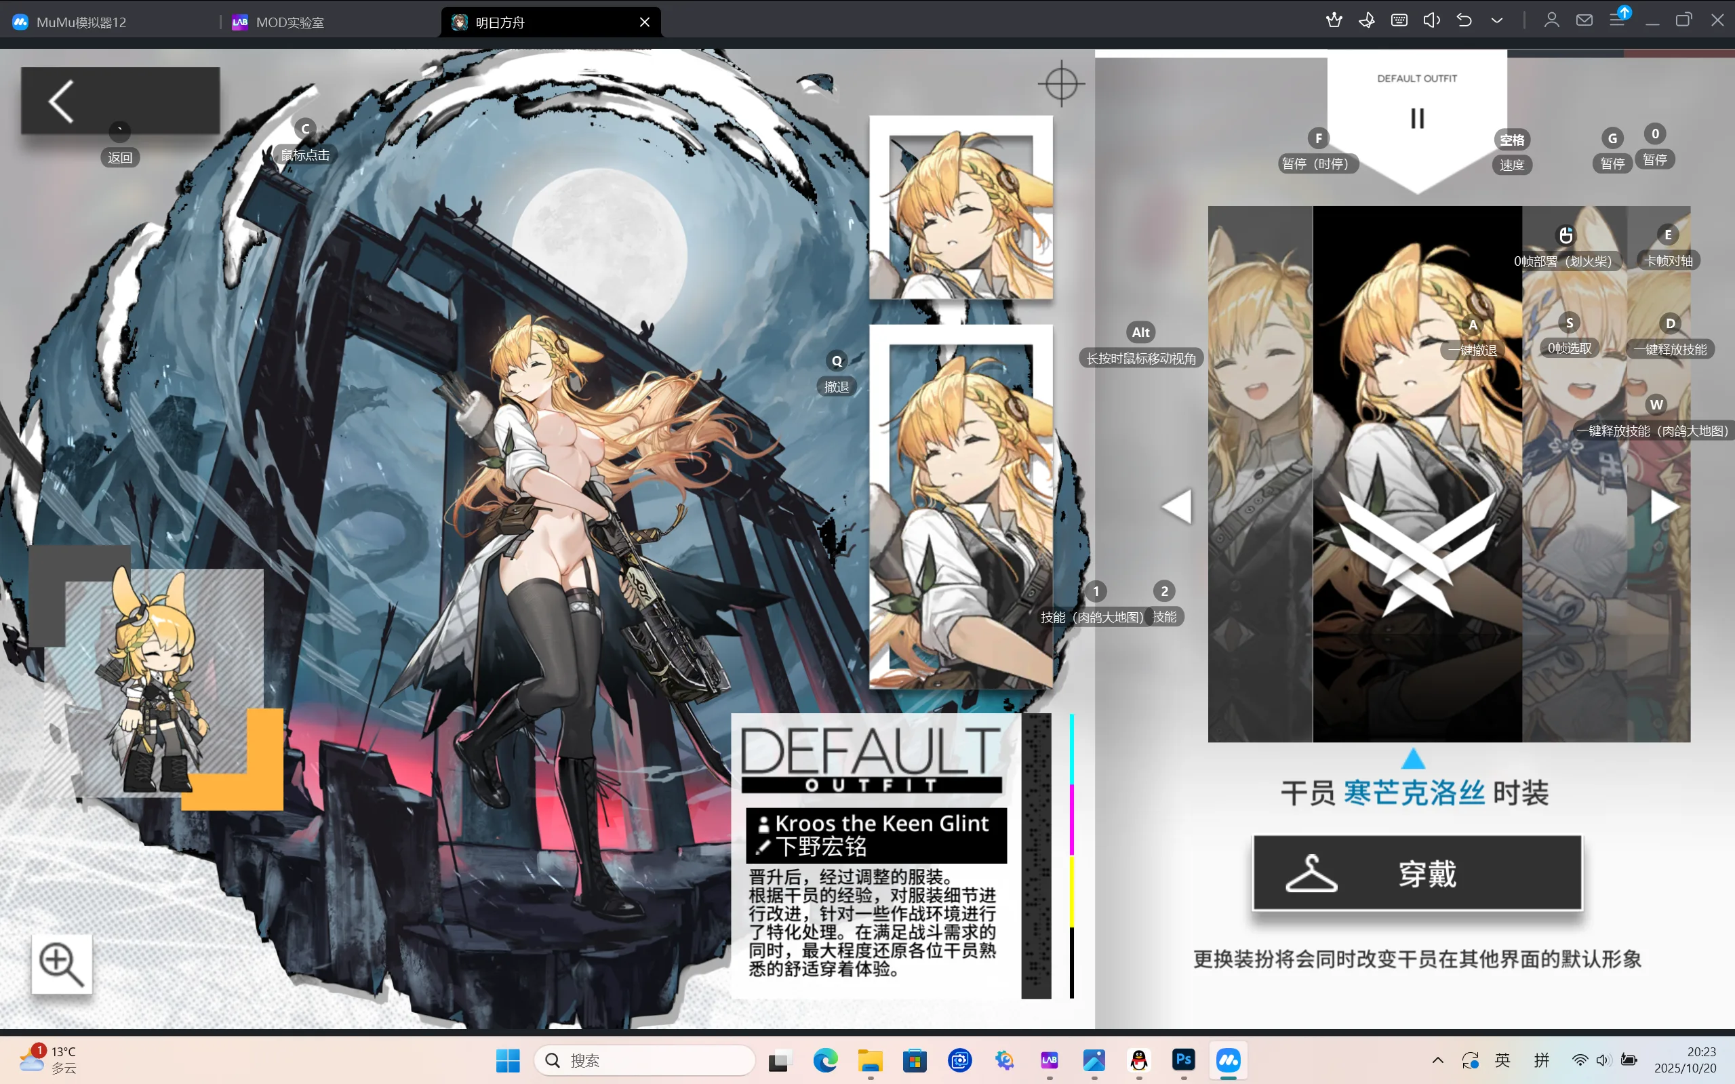The height and width of the screenshot is (1084, 1735).
Task: Select the small head portrait thumbnail
Action: [x=961, y=207]
